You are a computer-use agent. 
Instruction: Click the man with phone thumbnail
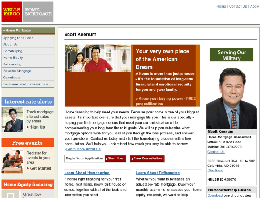pos(12,120)
